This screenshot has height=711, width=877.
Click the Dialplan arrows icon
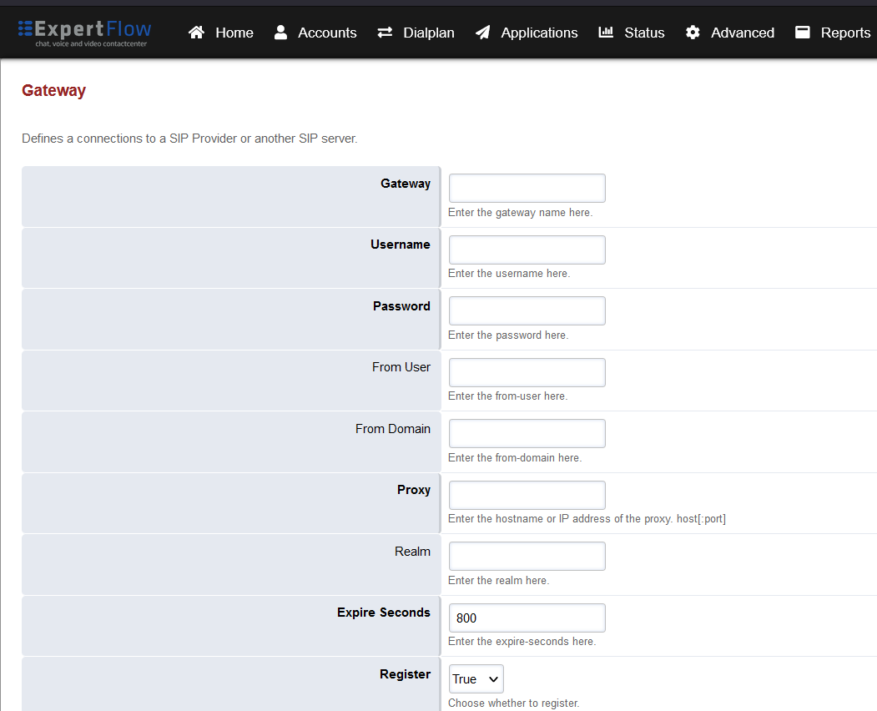pyautogui.click(x=385, y=33)
